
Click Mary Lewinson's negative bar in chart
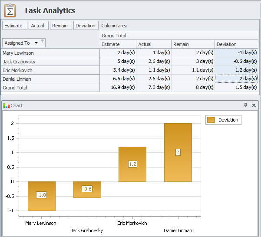point(42,204)
